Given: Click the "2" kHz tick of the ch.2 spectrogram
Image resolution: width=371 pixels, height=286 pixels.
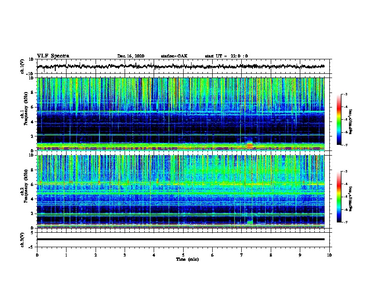Looking at the screenshot, I should tap(32, 214).
